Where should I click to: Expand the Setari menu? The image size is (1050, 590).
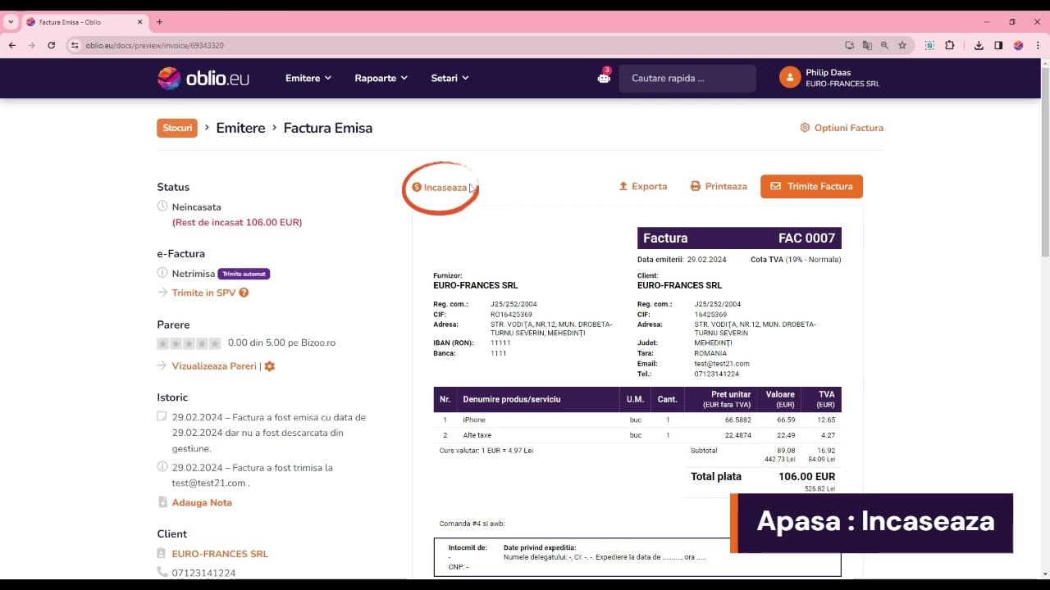(450, 78)
